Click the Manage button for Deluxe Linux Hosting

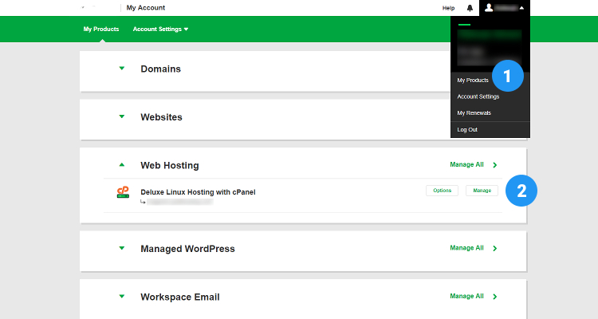(482, 191)
